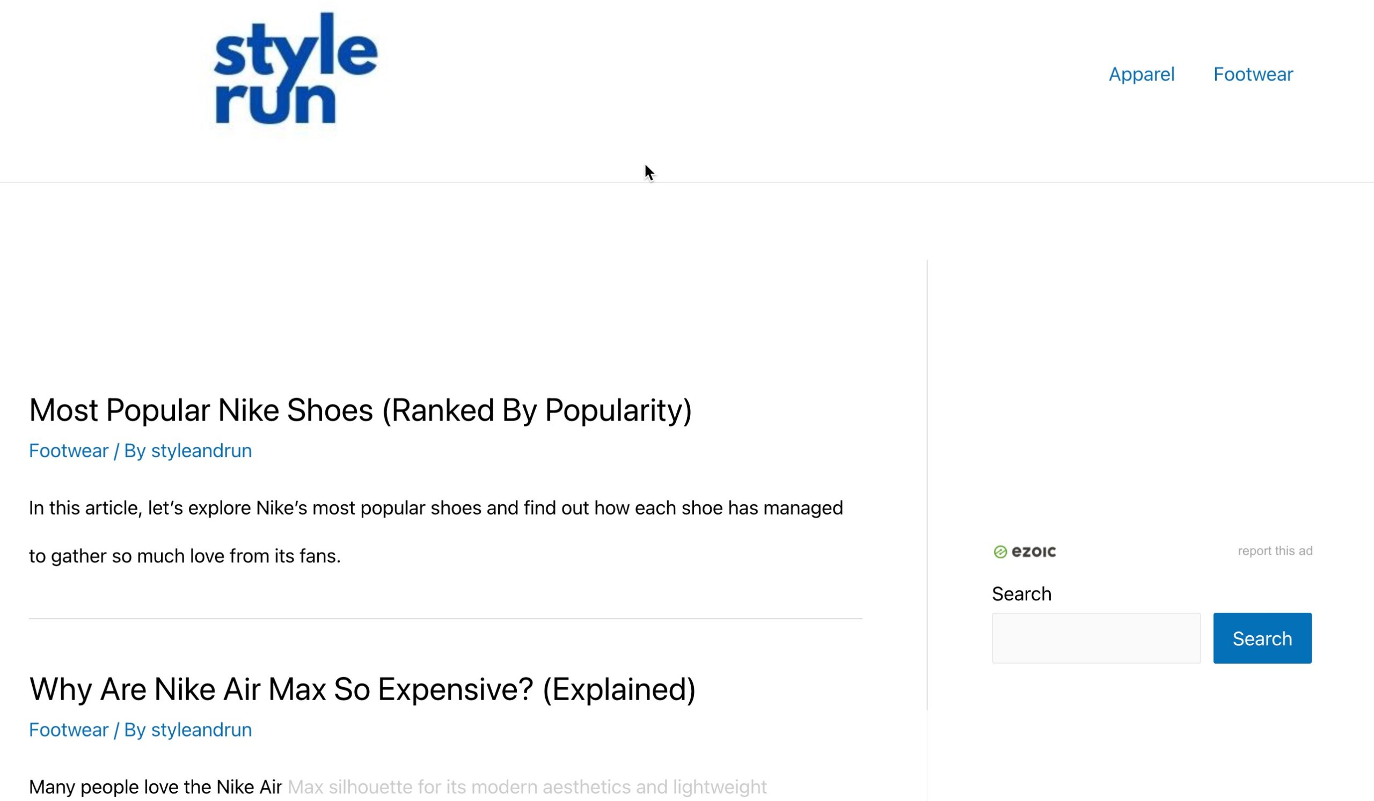Click the word By in the Nike Shoes byline
The height and width of the screenshot is (801, 1374).
135,451
